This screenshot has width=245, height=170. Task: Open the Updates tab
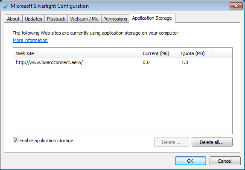click(x=34, y=19)
